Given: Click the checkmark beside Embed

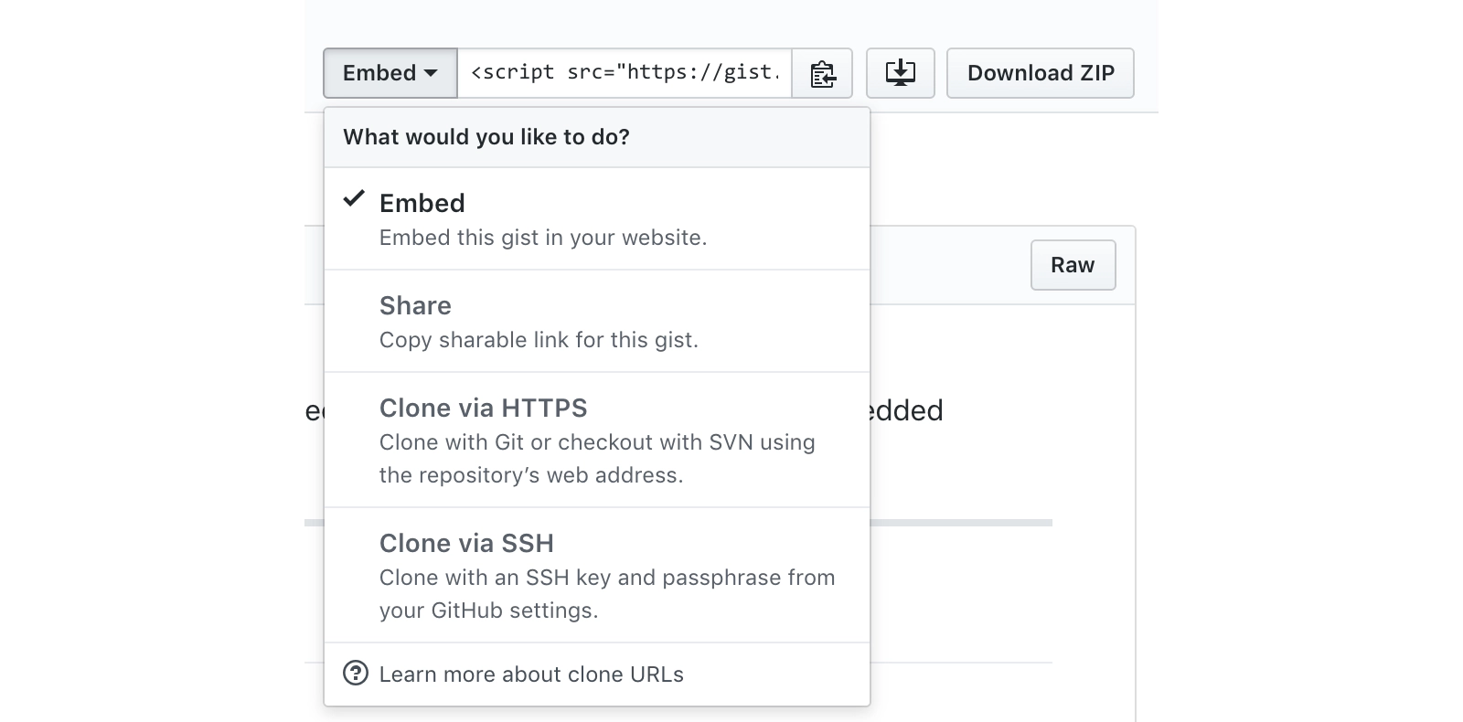Looking at the screenshot, I should 354,199.
